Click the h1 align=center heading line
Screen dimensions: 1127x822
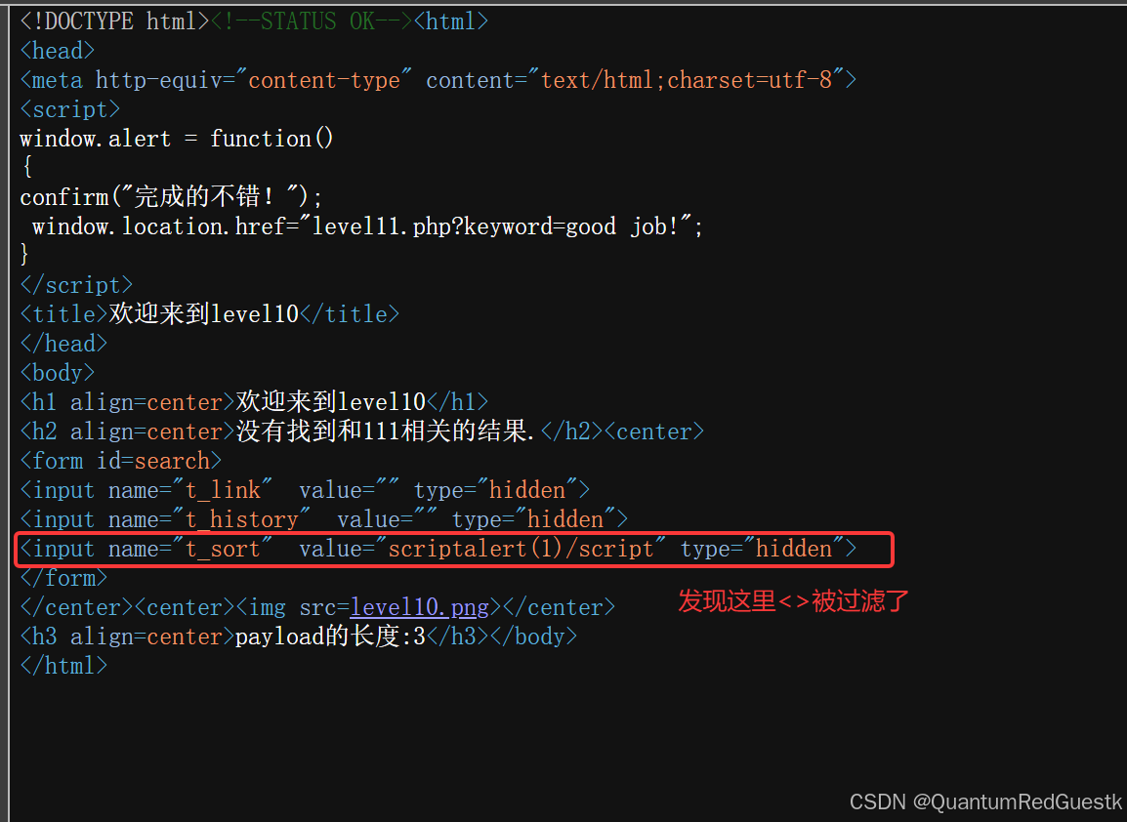point(254,402)
